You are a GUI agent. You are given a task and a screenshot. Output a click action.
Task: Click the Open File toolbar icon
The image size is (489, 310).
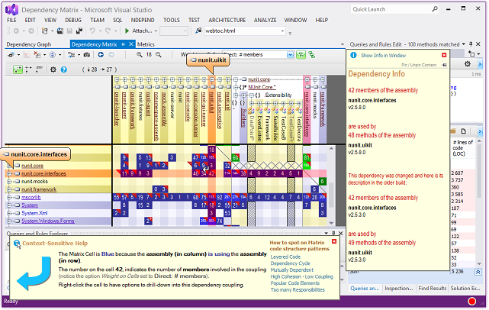pos(60,31)
